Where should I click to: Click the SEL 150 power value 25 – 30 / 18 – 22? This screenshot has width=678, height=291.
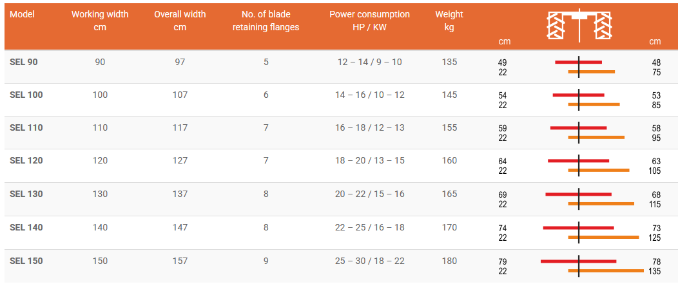[369, 261]
